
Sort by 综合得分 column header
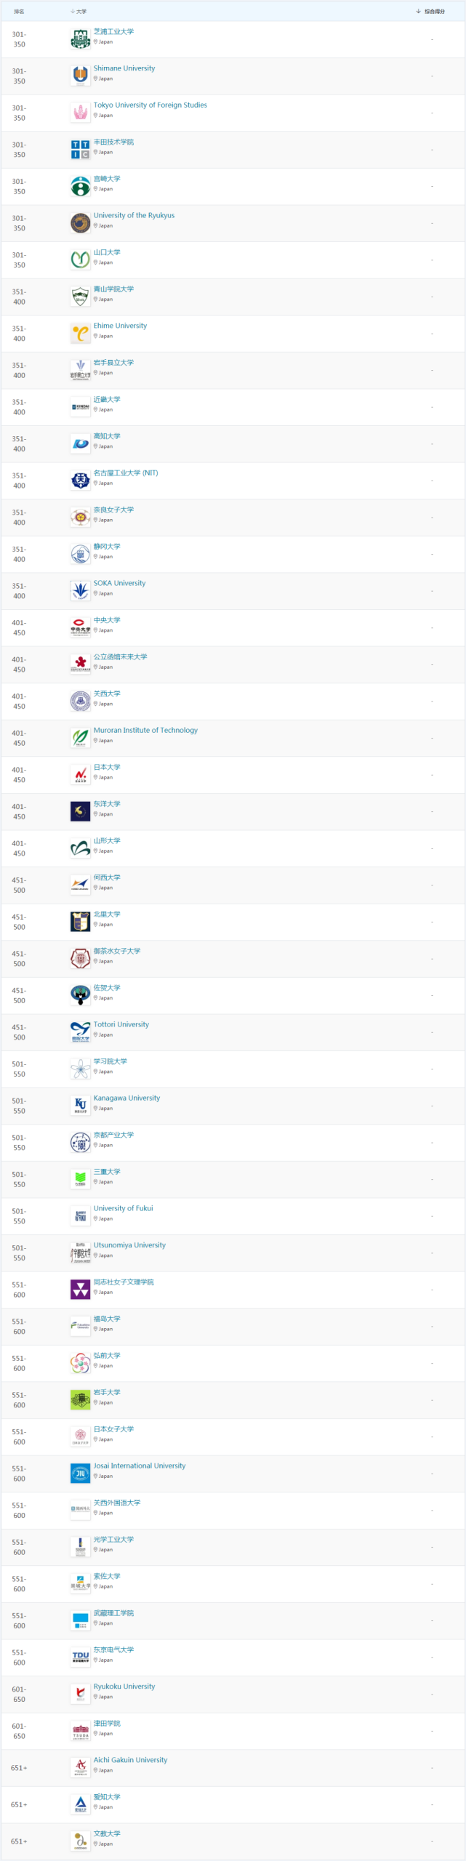pos(430,12)
